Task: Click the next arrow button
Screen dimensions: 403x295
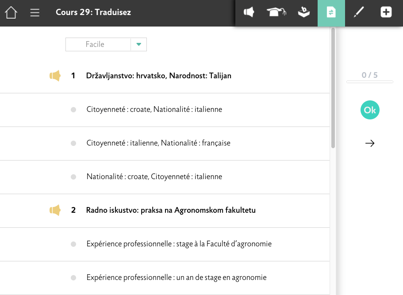Action: click(370, 143)
